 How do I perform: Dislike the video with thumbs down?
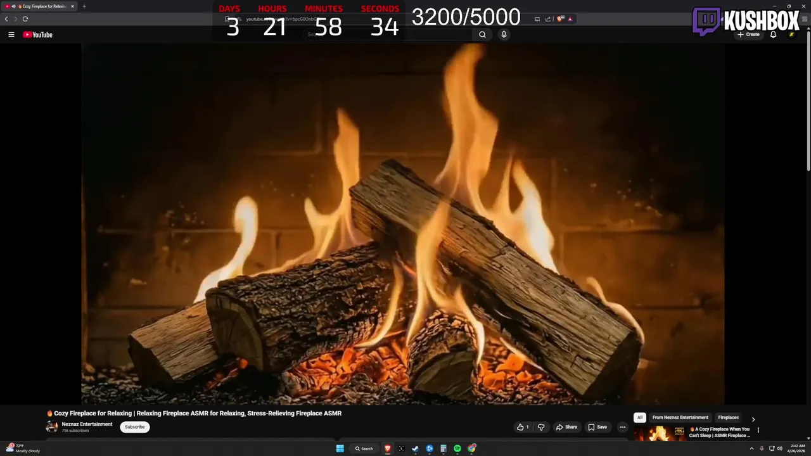[x=541, y=427]
